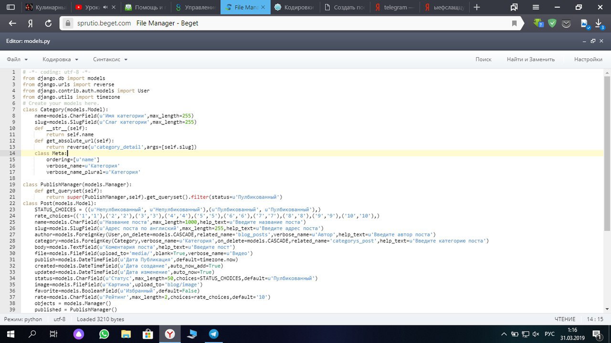Open the Кодировка dropdown menu
611x343 pixels.
60,60
